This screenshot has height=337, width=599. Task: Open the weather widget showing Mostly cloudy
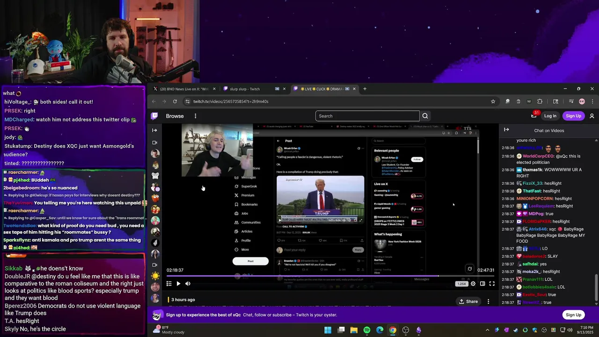coord(168,330)
